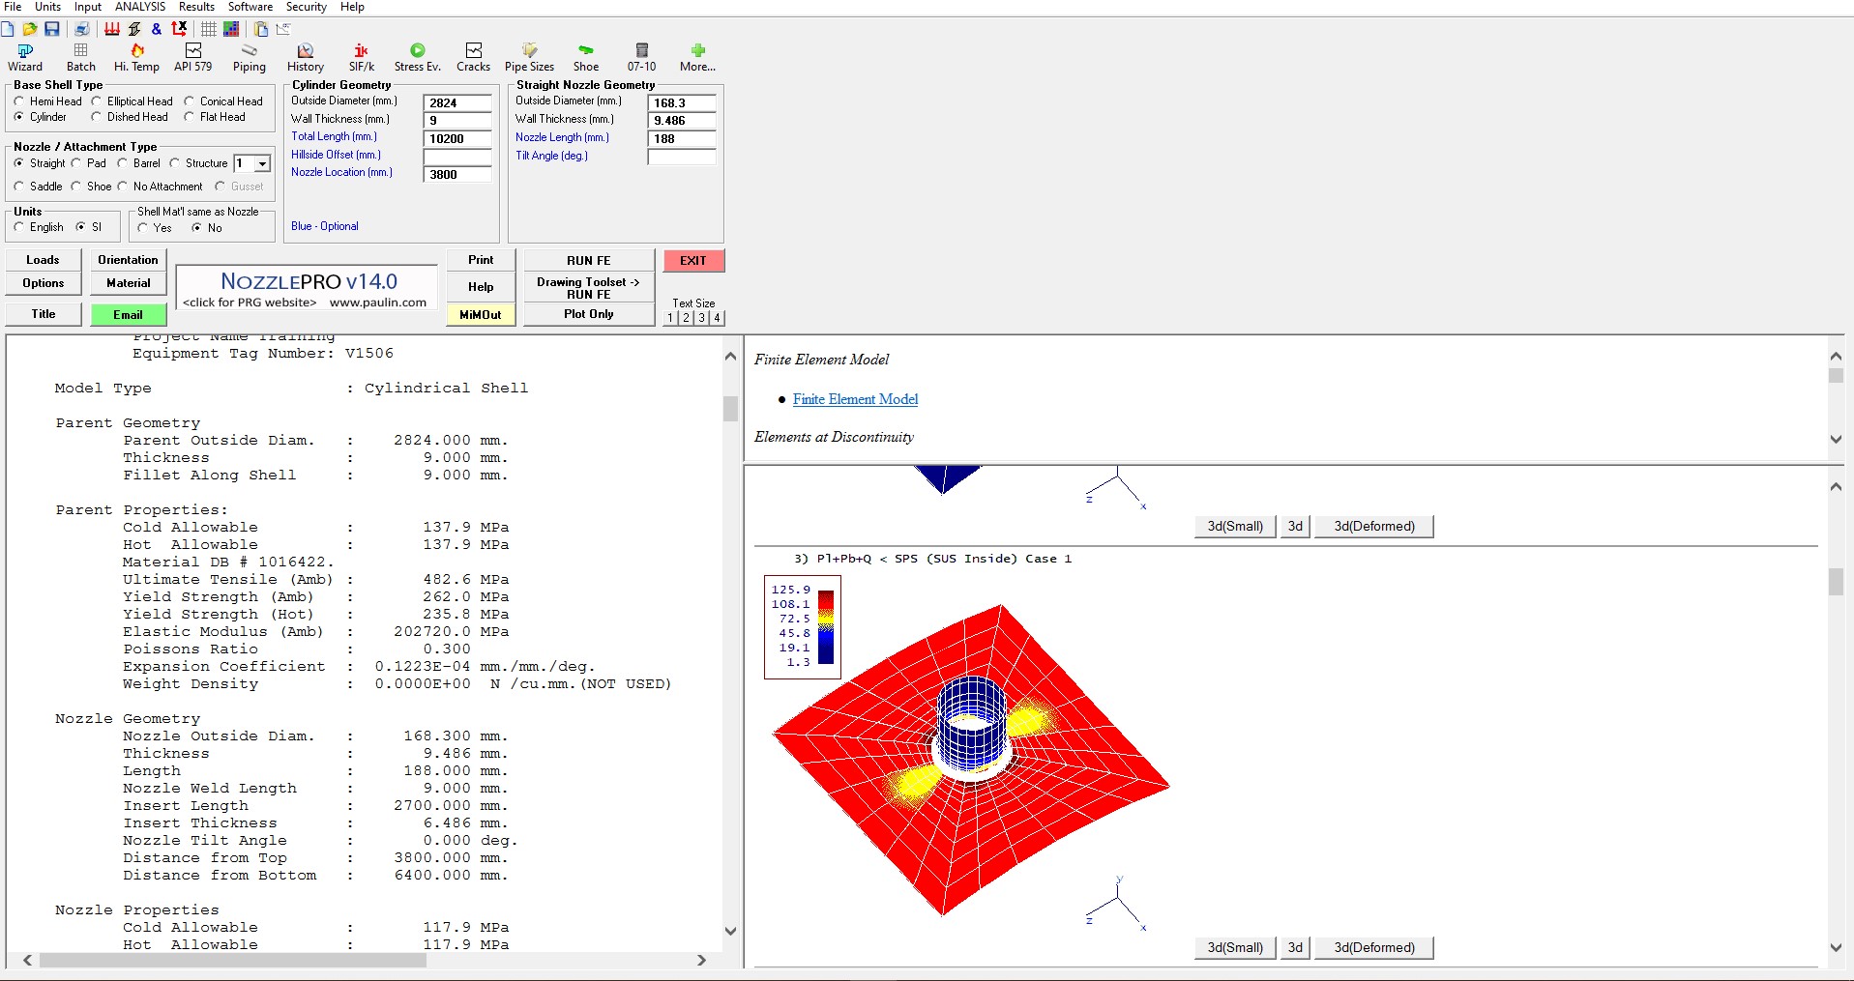1854x981 pixels.
Task: Open the ANALYSIS menu
Action: click(140, 7)
